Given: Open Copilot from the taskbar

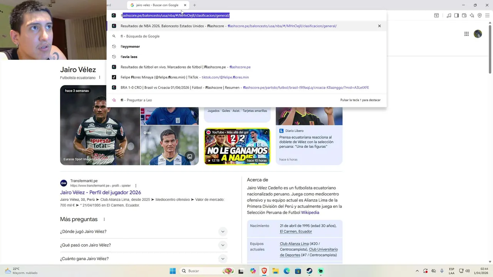Looking at the screenshot, I should point(253,271).
